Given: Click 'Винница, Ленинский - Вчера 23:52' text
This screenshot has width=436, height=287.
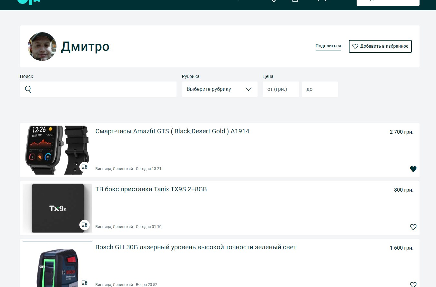Looking at the screenshot, I should pyautogui.click(x=127, y=285).
